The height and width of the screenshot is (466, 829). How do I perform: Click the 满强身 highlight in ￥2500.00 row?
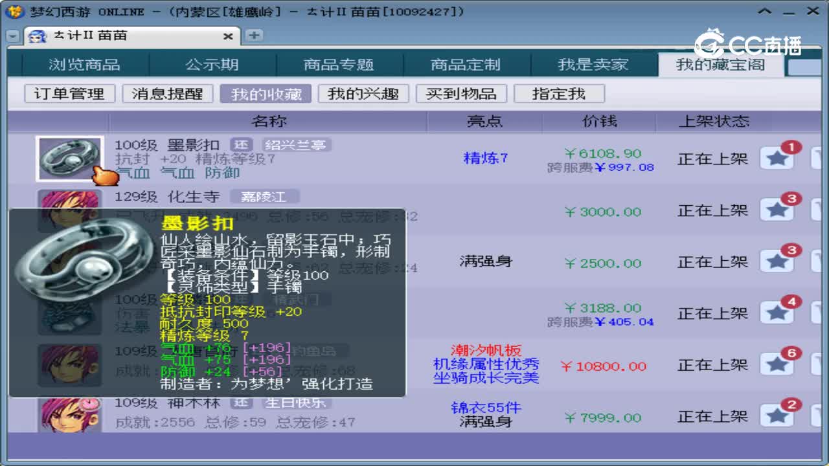tap(486, 261)
